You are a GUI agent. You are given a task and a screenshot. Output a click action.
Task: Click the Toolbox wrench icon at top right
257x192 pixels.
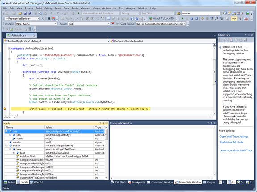243,13
